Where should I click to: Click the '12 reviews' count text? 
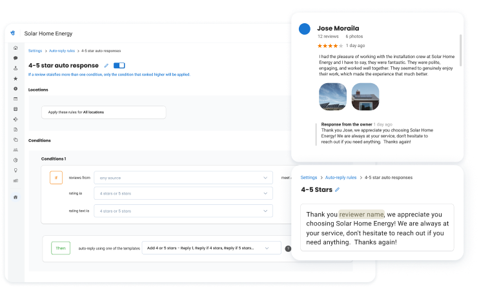click(x=328, y=36)
